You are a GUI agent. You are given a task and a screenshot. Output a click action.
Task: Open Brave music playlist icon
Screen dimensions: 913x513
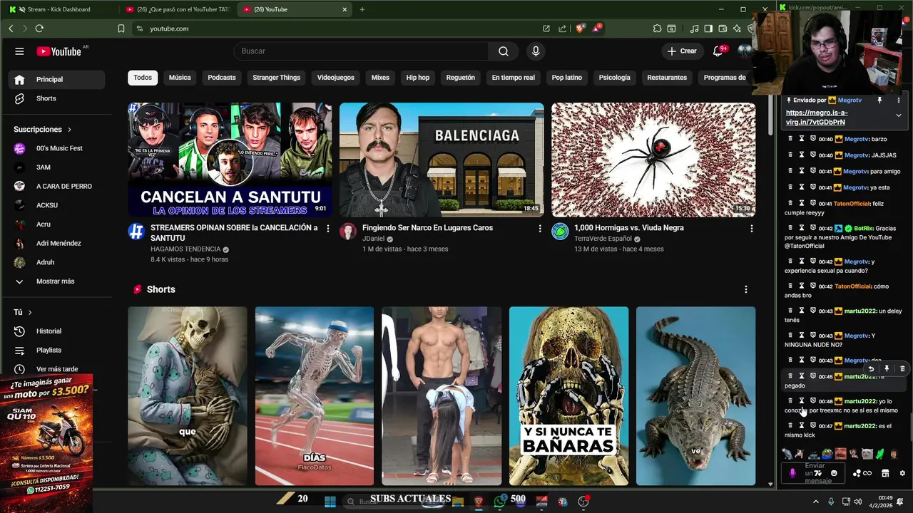[695, 28]
